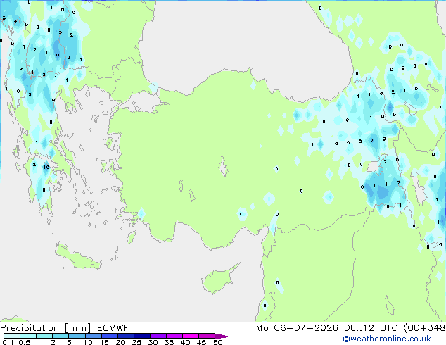
Task: Select the over-50 arrow end of legend
Action: 223,336
